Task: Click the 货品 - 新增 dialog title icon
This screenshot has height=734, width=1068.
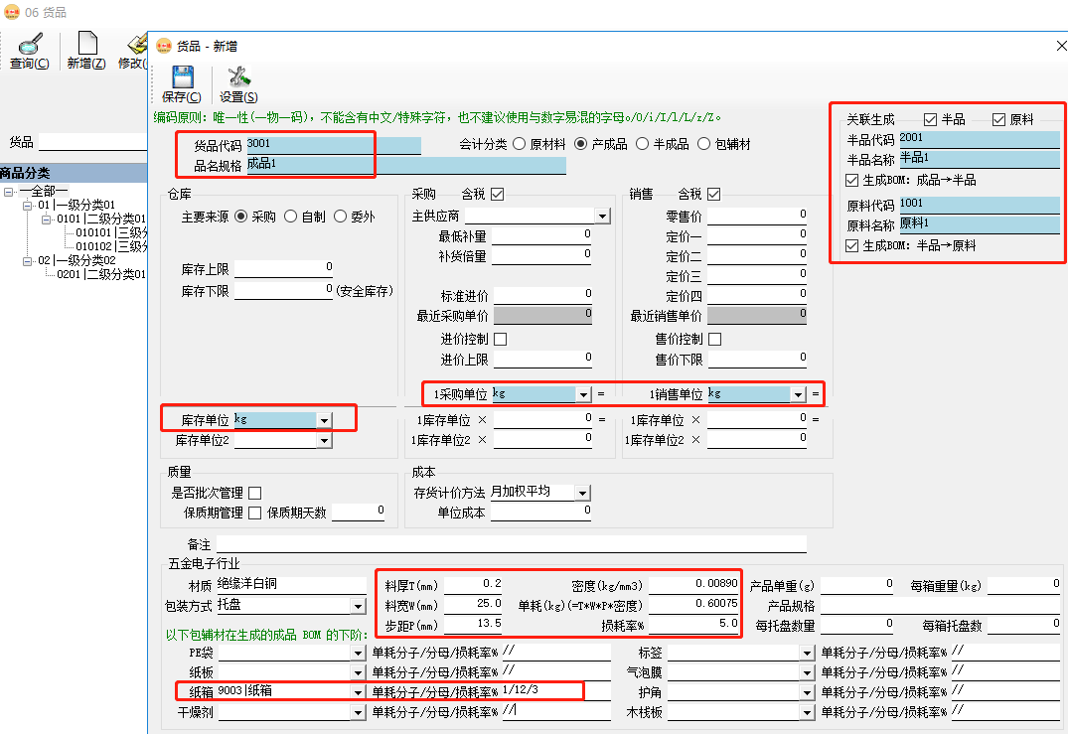Action: tap(163, 46)
